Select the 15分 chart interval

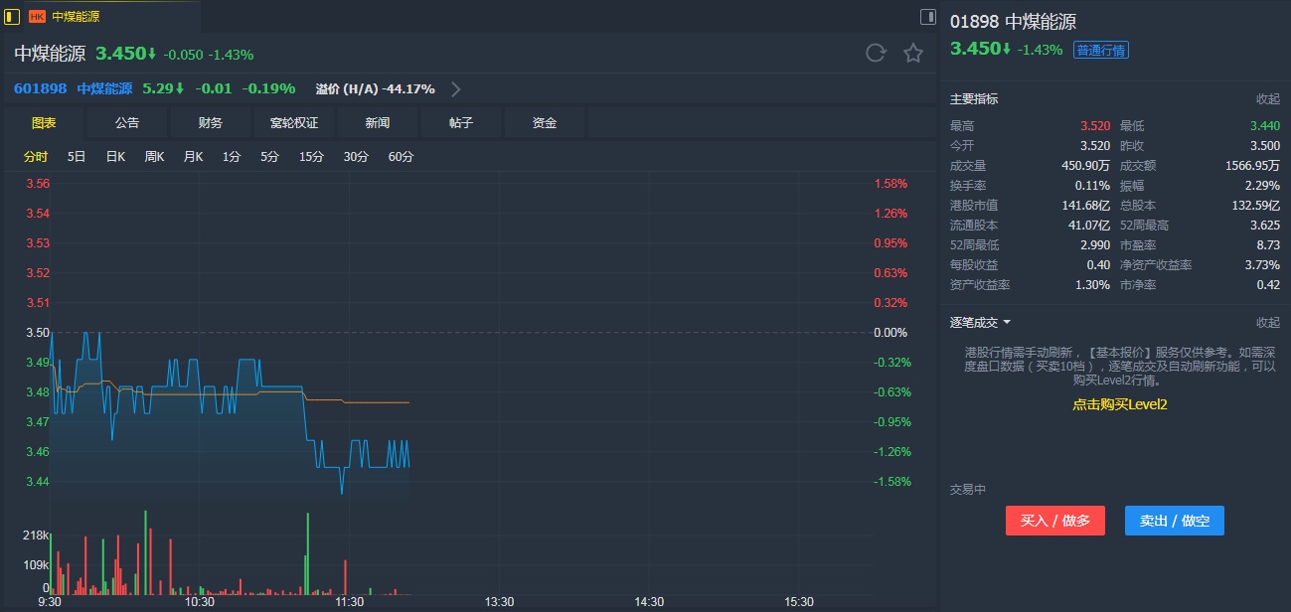[x=311, y=157]
